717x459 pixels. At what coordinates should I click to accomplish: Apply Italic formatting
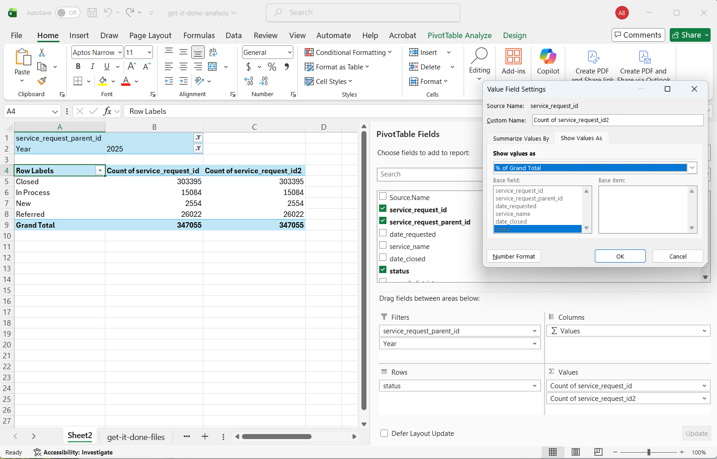point(93,66)
